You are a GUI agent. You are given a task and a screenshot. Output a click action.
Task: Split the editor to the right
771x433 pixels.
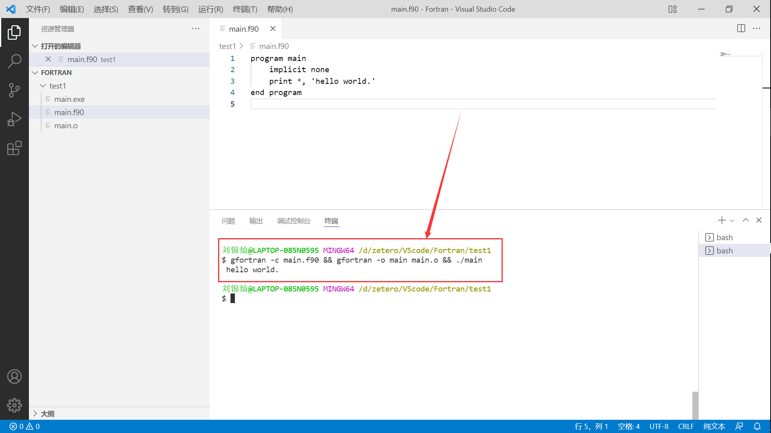point(741,28)
